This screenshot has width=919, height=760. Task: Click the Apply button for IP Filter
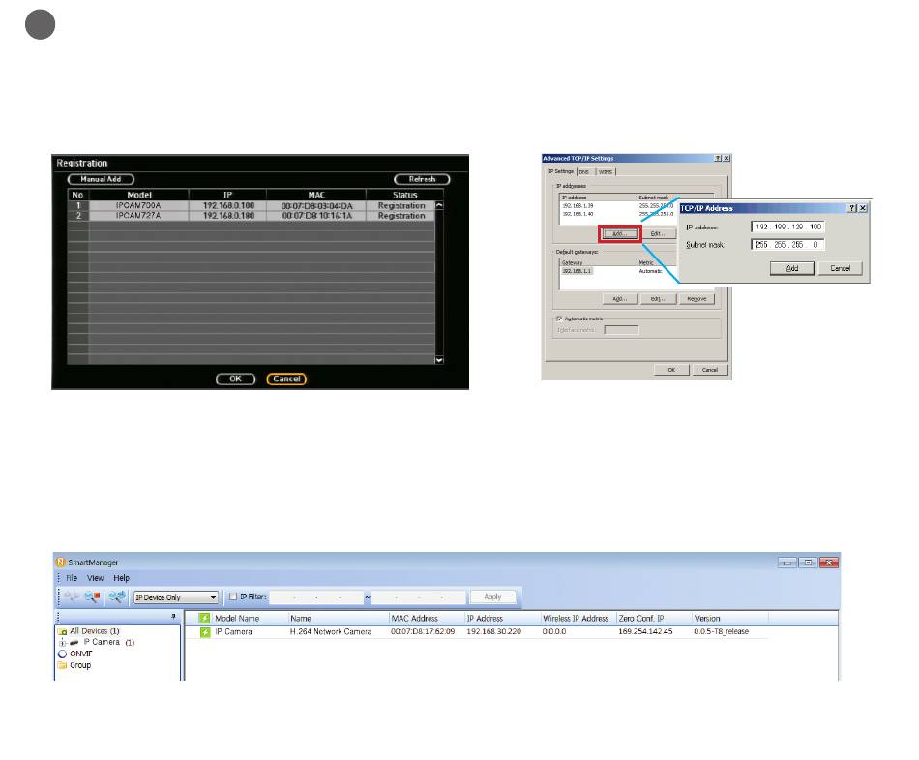pos(493,597)
